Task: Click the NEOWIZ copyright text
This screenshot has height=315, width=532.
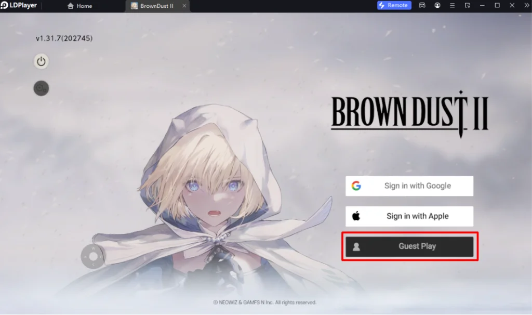Action: (x=264, y=303)
